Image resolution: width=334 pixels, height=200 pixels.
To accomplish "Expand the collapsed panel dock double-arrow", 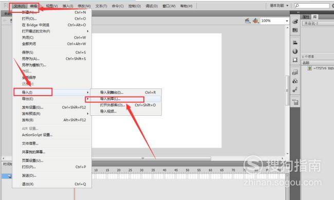I will 298,12.
